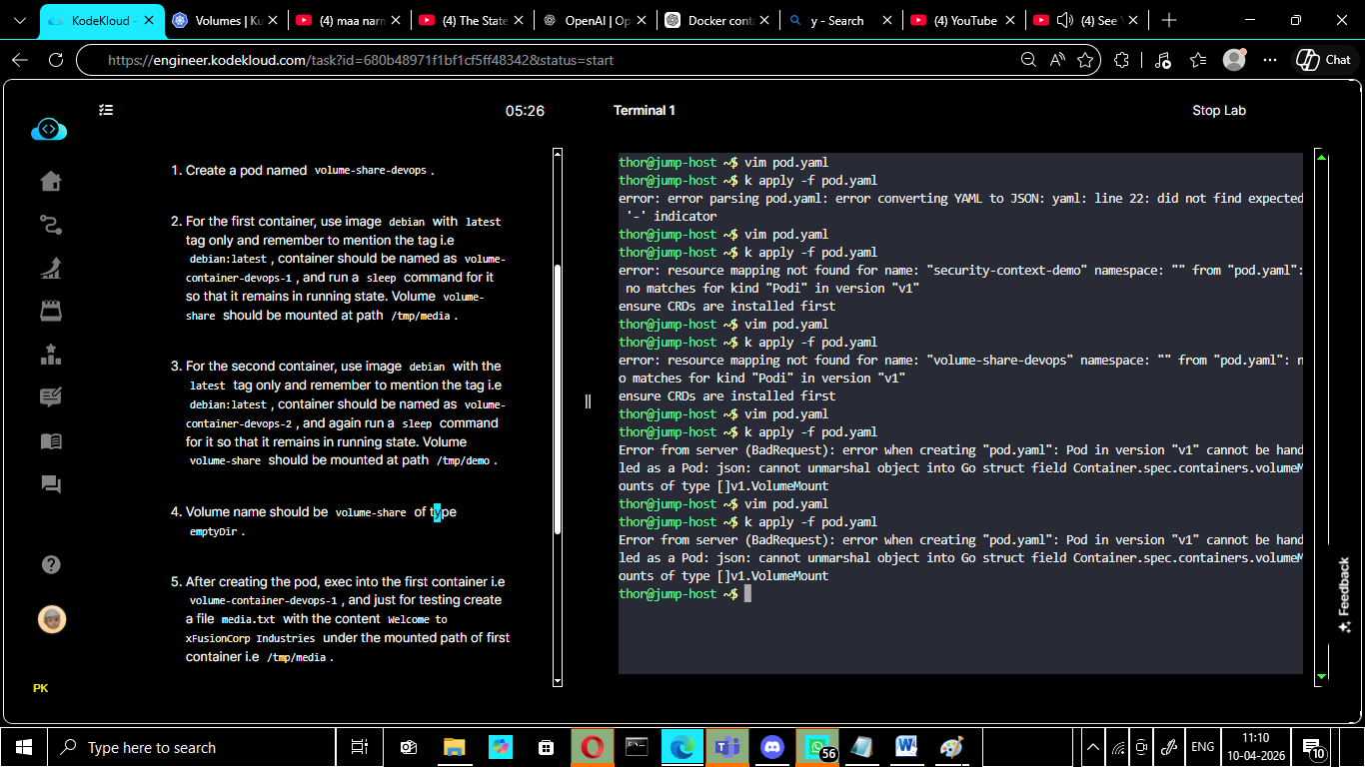Open Microsoft Teams from the taskbar
This screenshot has height=767, width=1365.
(x=725, y=747)
